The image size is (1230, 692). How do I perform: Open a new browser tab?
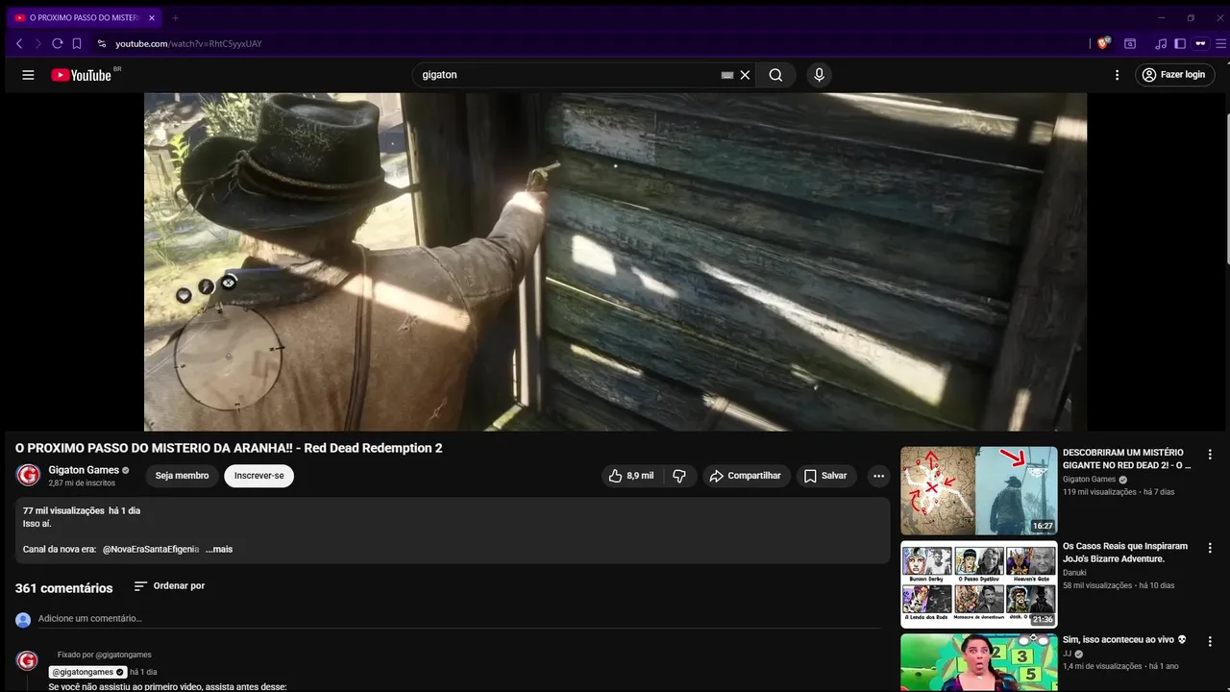[175, 17]
